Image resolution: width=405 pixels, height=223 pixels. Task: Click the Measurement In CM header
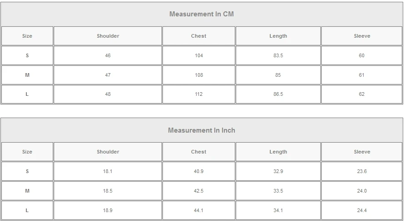[202, 14]
